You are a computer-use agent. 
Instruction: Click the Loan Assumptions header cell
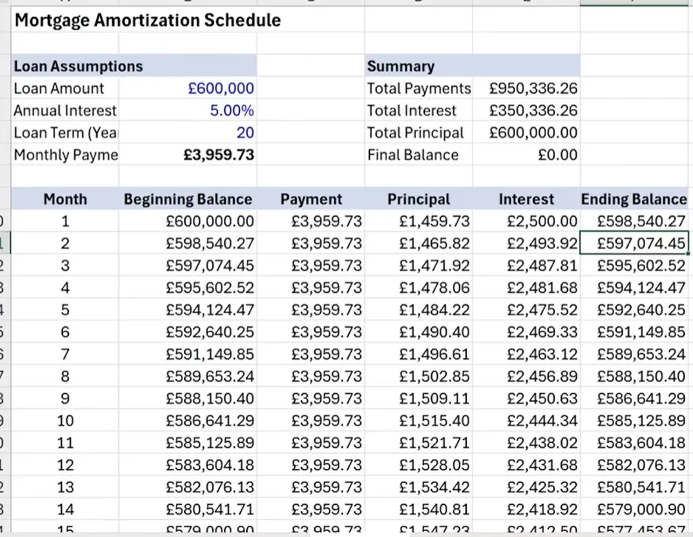coord(78,66)
